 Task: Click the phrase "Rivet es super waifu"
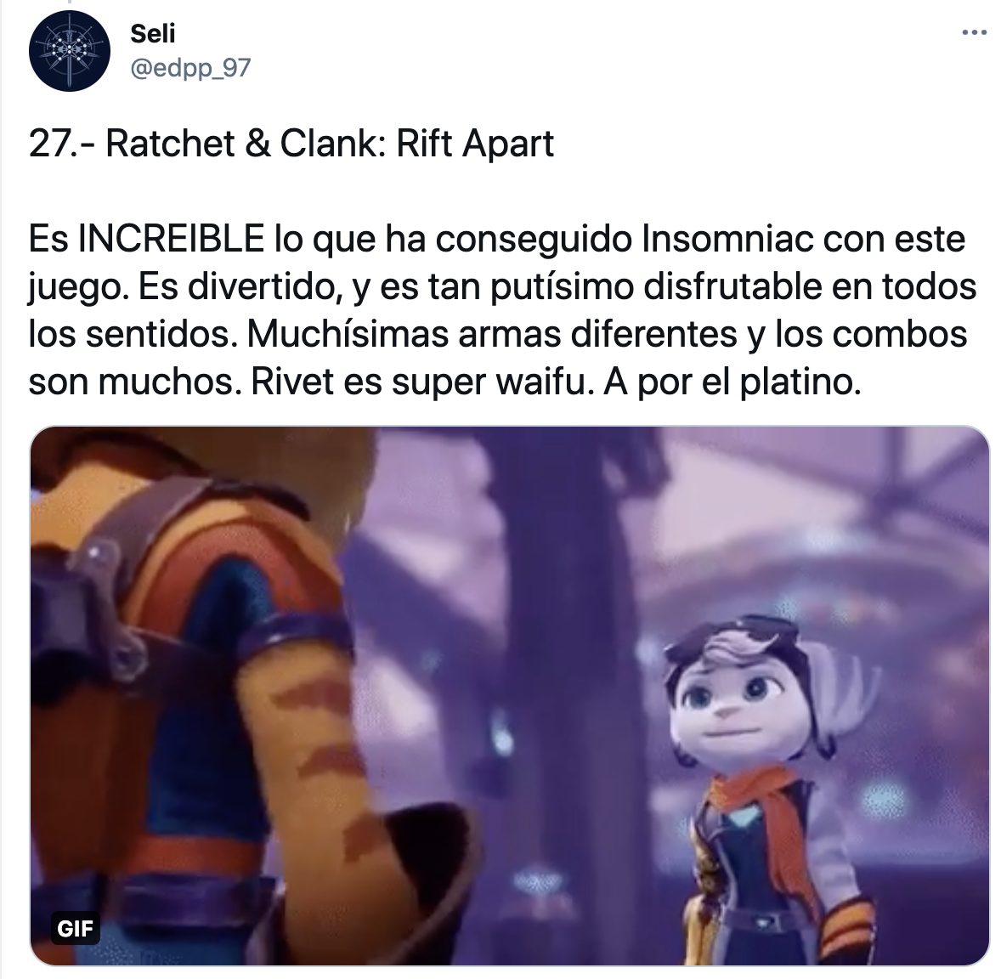pyautogui.click(x=418, y=382)
